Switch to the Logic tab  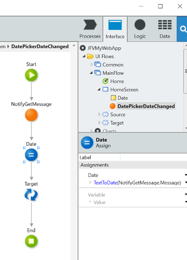[x=140, y=29]
